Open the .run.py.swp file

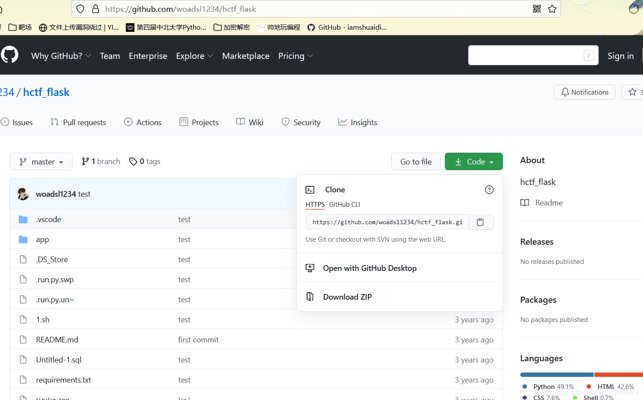tap(55, 280)
